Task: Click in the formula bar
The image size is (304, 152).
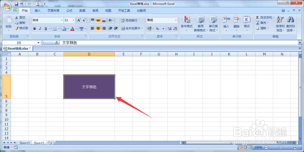Action: coord(179,43)
